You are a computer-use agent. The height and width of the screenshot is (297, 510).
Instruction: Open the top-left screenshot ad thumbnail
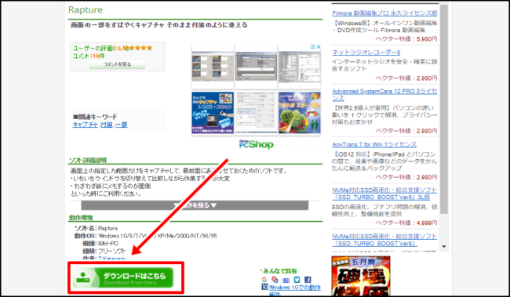[213, 67]
